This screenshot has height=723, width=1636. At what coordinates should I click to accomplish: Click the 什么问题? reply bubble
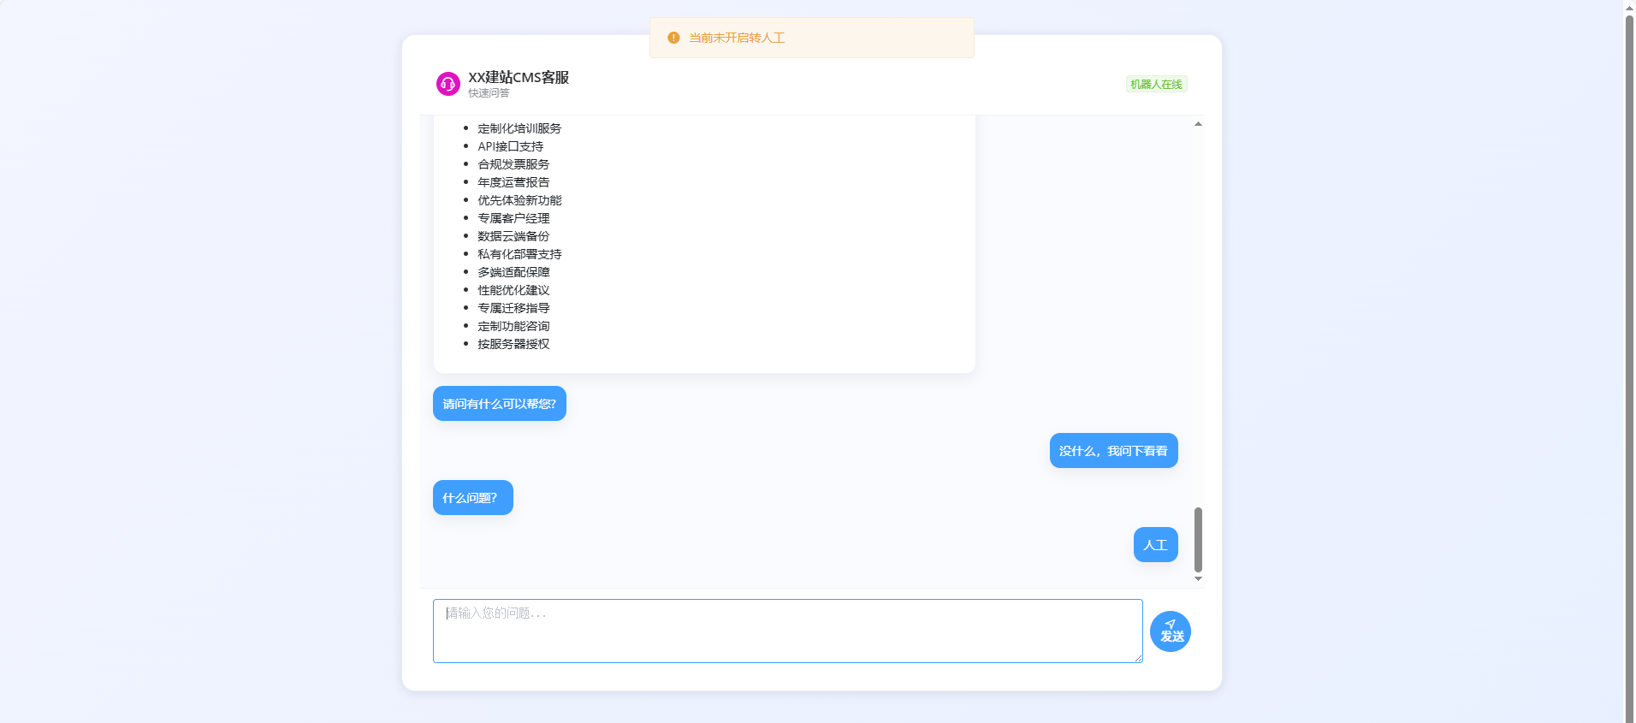click(x=472, y=498)
